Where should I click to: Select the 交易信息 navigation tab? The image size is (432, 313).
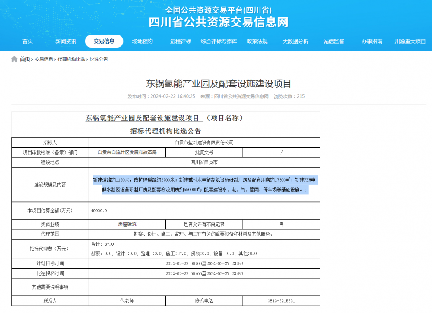[104, 42]
